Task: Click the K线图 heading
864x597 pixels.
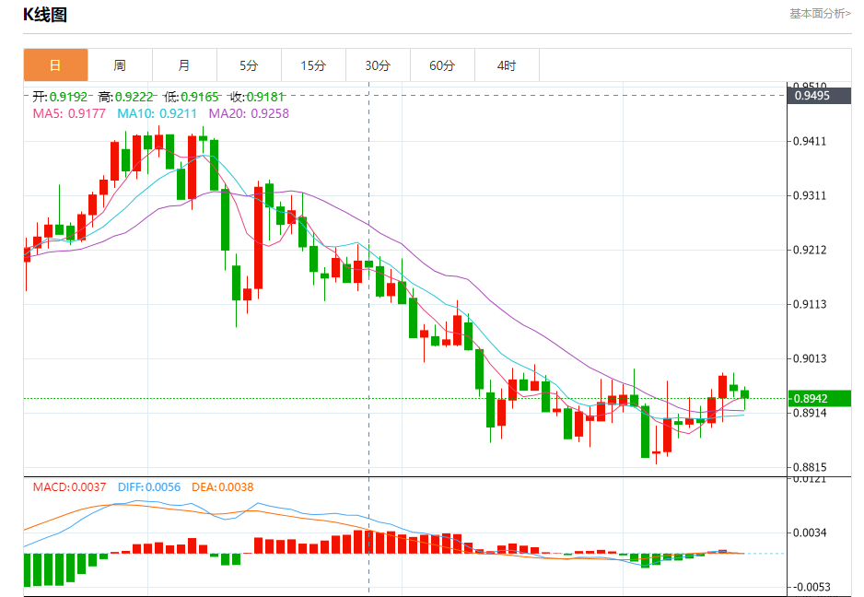Action: pos(45,15)
